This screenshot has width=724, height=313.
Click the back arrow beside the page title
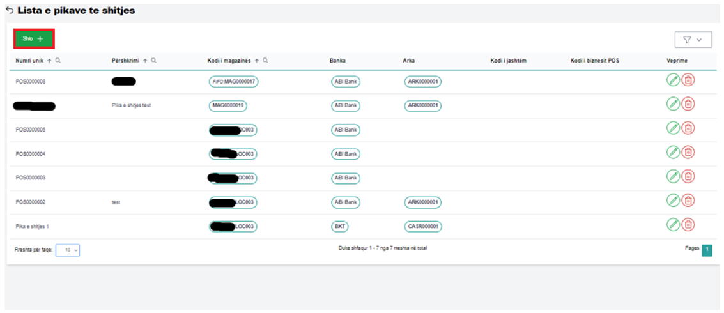10,11
